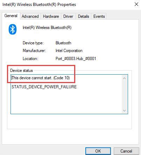Click the 'Location:' label
This screenshot has width=141, height=155.
tap(30, 59)
